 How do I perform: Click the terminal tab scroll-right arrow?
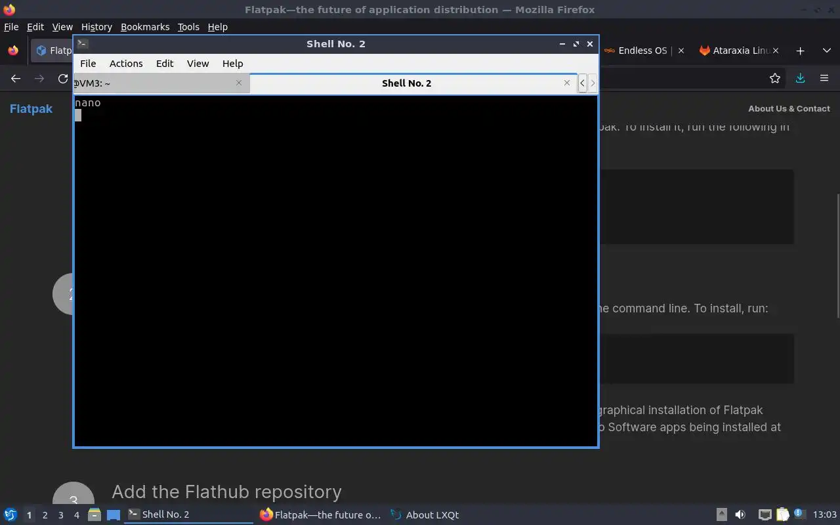pos(593,83)
